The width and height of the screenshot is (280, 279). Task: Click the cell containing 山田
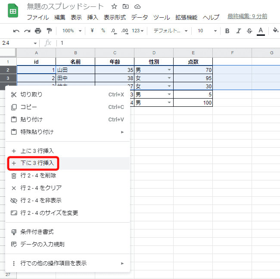tap(75, 70)
